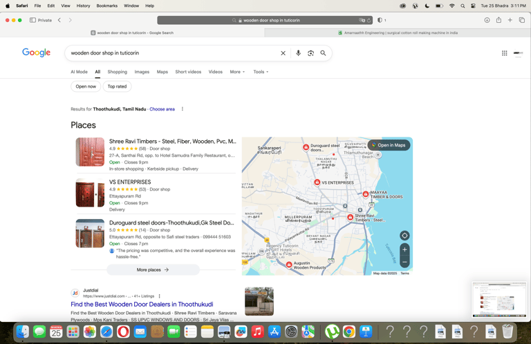This screenshot has height=344, width=531.
Task: Select Augustin Wooden Products map pin
Action: coord(289,265)
